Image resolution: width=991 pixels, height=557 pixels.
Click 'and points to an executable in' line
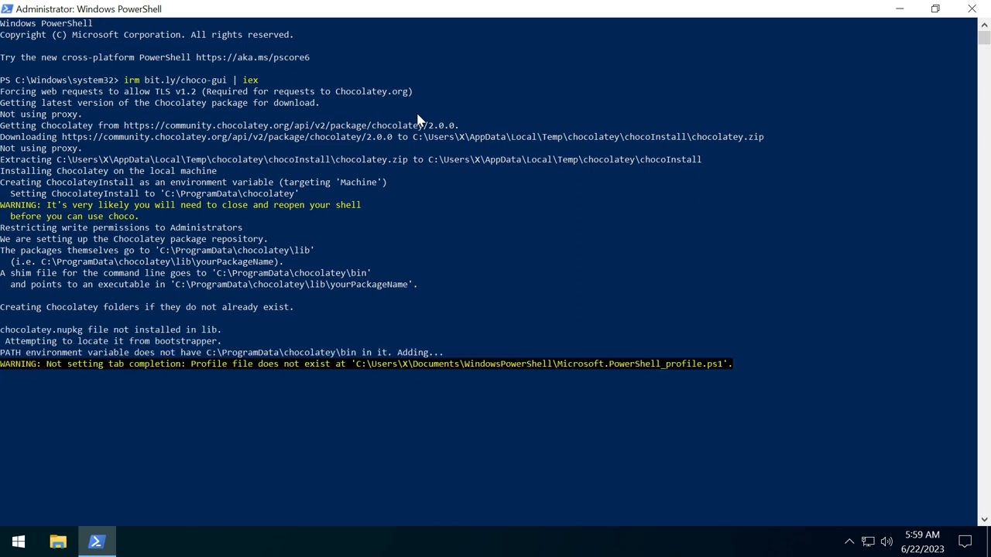pyautogui.click(x=214, y=284)
